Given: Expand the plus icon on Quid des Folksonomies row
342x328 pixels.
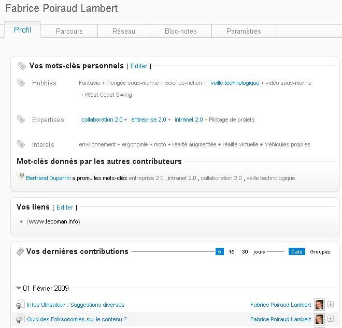Looking at the screenshot, I should (x=331, y=319).
